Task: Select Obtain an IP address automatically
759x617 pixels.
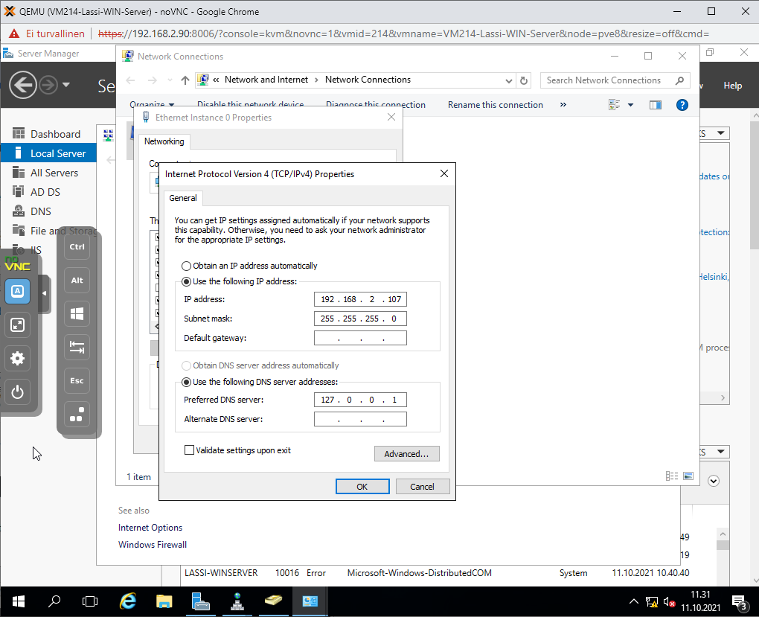Action: pos(186,266)
